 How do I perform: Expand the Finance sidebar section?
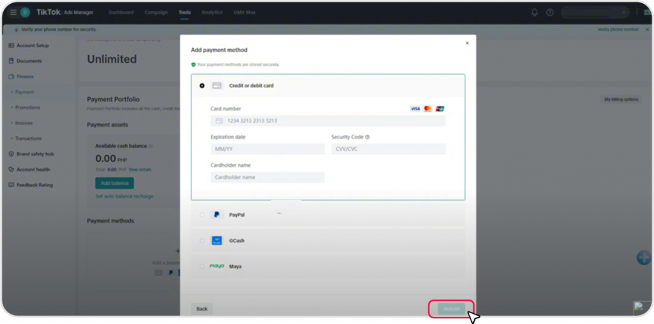coord(26,77)
